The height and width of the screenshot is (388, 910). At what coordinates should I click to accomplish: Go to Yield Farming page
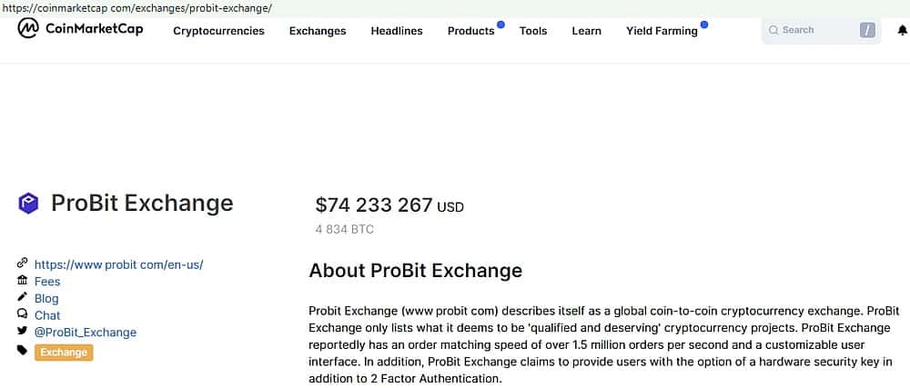(662, 31)
